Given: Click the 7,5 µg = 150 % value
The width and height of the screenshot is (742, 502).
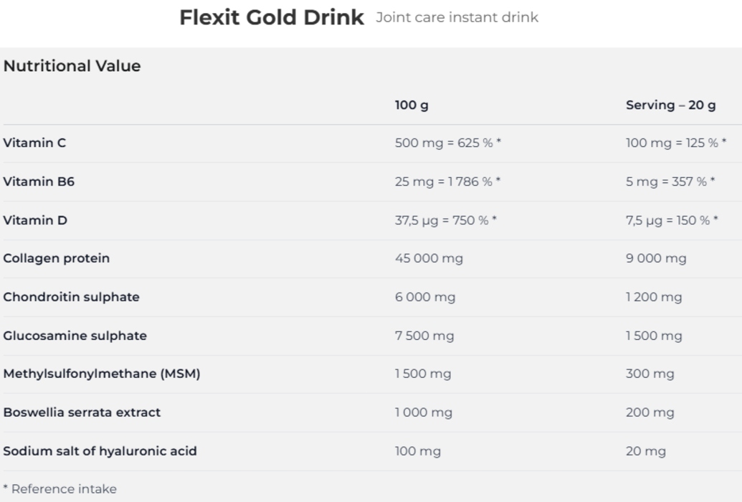Looking at the screenshot, I should (x=672, y=220).
